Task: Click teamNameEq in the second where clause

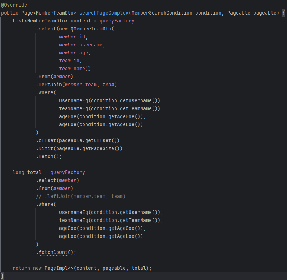Action: point(74,221)
